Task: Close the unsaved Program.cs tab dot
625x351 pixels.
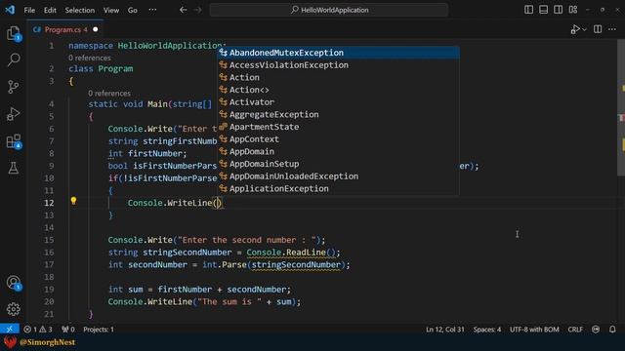Action: click(96, 29)
